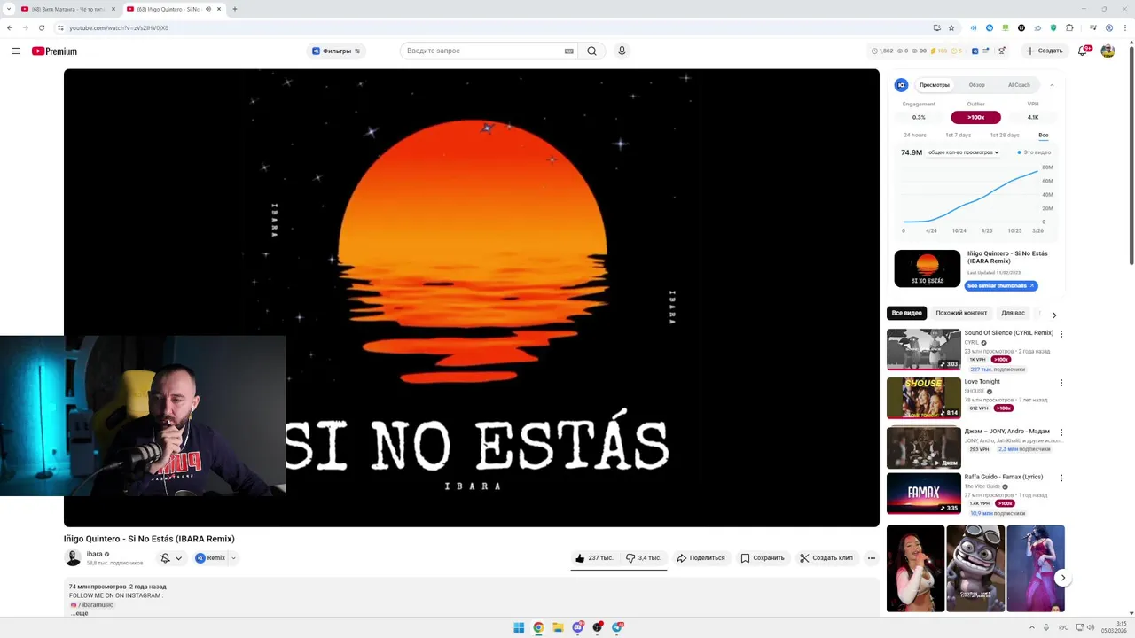The image size is (1135, 638).
Task: Open a new browser tab
Action: coord(235,9)
